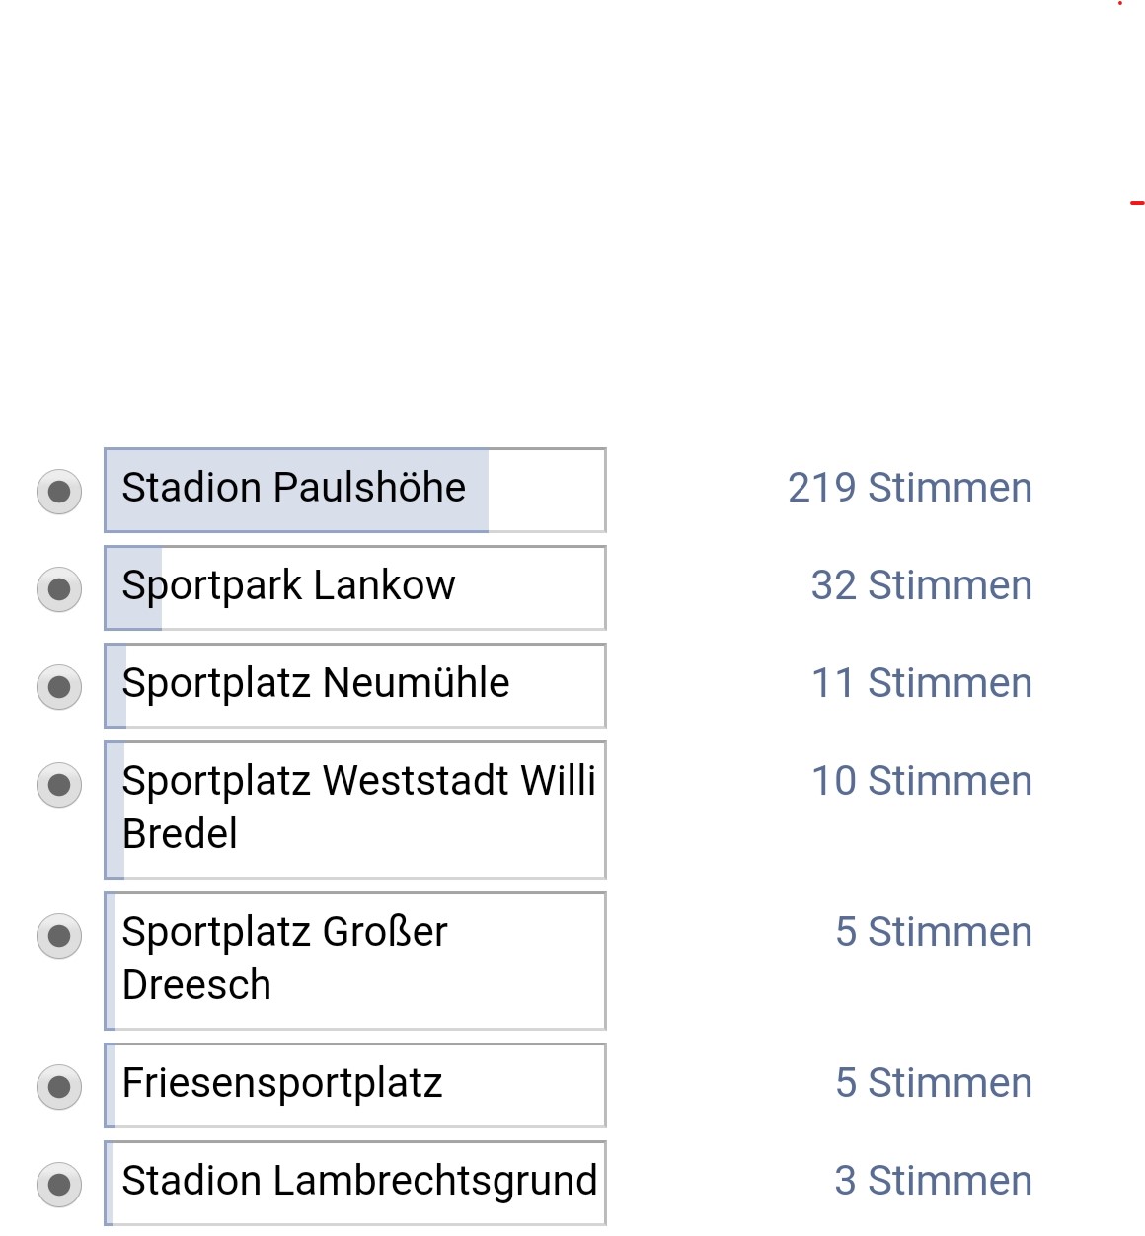Click the Stadion Paulshöhe result progress bar
The height and width of the screenshot is (1236, 1145).
(296, 489)
